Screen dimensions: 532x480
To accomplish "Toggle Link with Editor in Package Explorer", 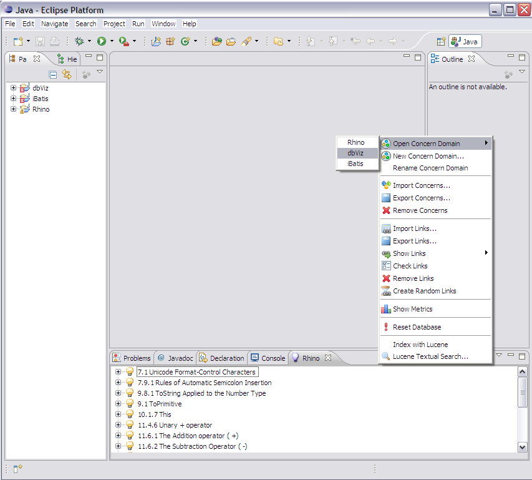I will tap(67, 74).
